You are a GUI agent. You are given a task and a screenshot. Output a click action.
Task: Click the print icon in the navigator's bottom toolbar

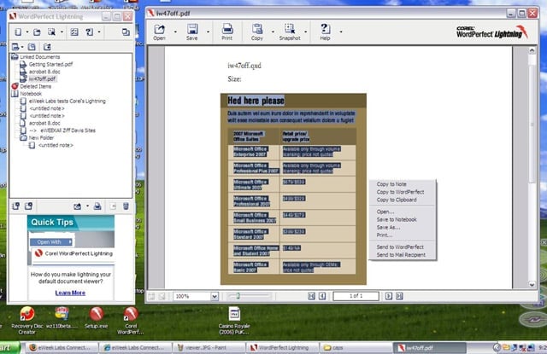pos(97,206)
